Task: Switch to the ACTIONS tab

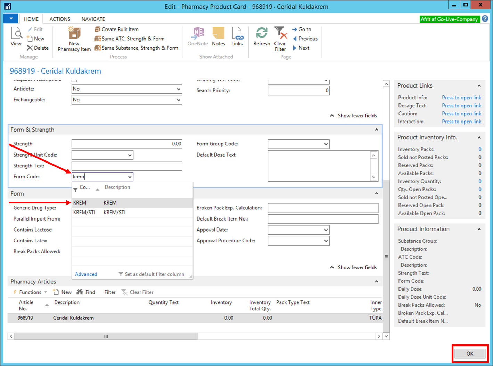Action: (60, 19)
